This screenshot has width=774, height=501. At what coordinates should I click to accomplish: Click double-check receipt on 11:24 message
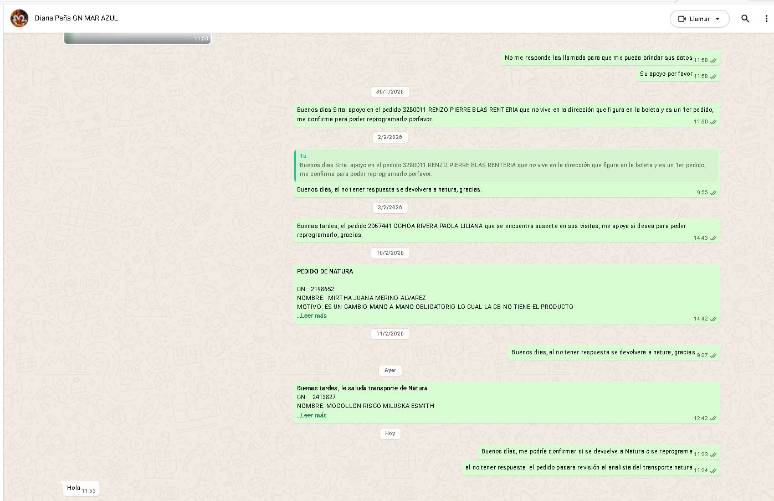point(713,471)
